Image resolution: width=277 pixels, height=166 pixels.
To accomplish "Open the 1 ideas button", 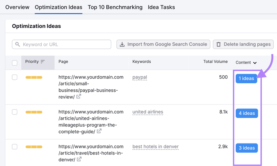I will click(x=246, y=79).
